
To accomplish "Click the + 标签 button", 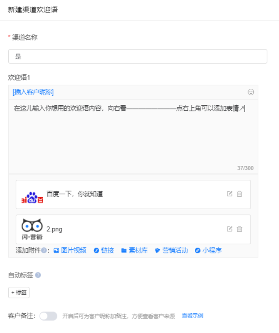I will point(19,293).
